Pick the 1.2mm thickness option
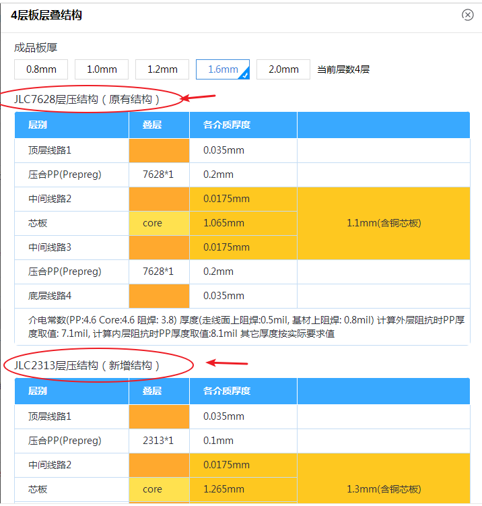 point(162,69)
